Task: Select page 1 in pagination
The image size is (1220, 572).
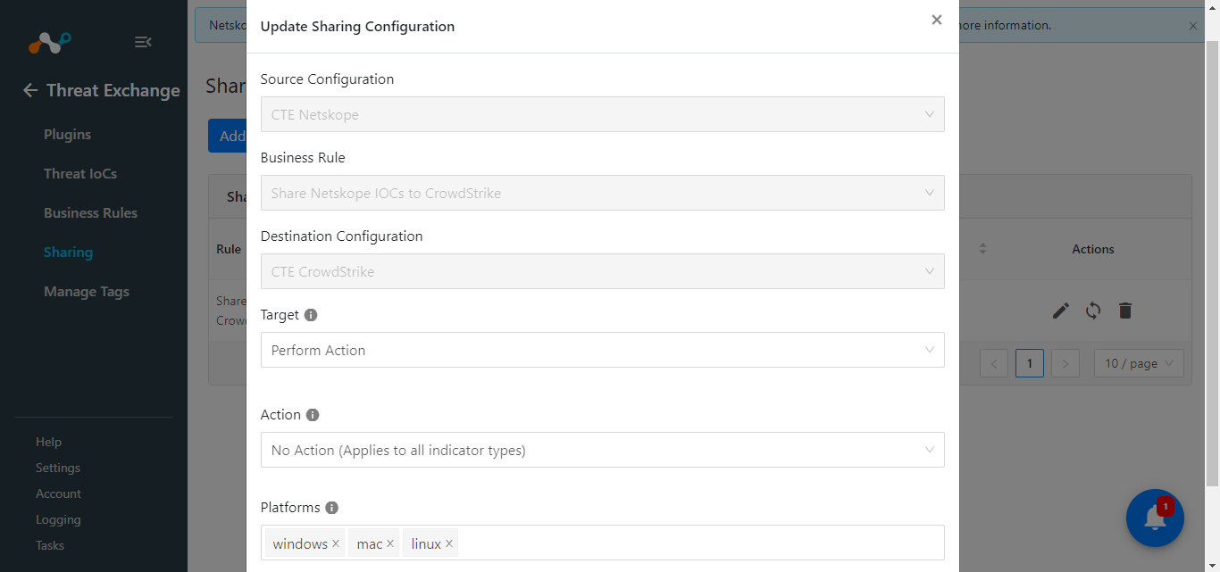Action: pyautogui.click(x=1030, y=363)
